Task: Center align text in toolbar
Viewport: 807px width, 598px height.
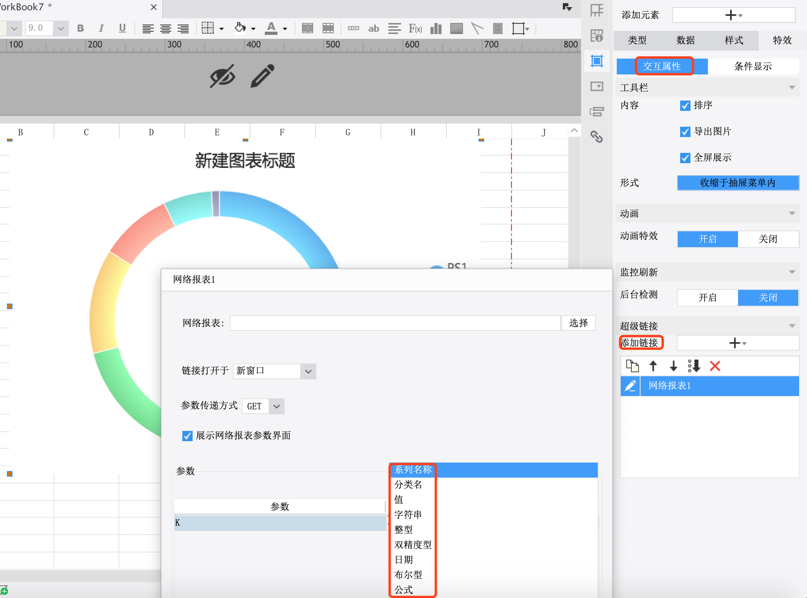Action: (165, 29)
